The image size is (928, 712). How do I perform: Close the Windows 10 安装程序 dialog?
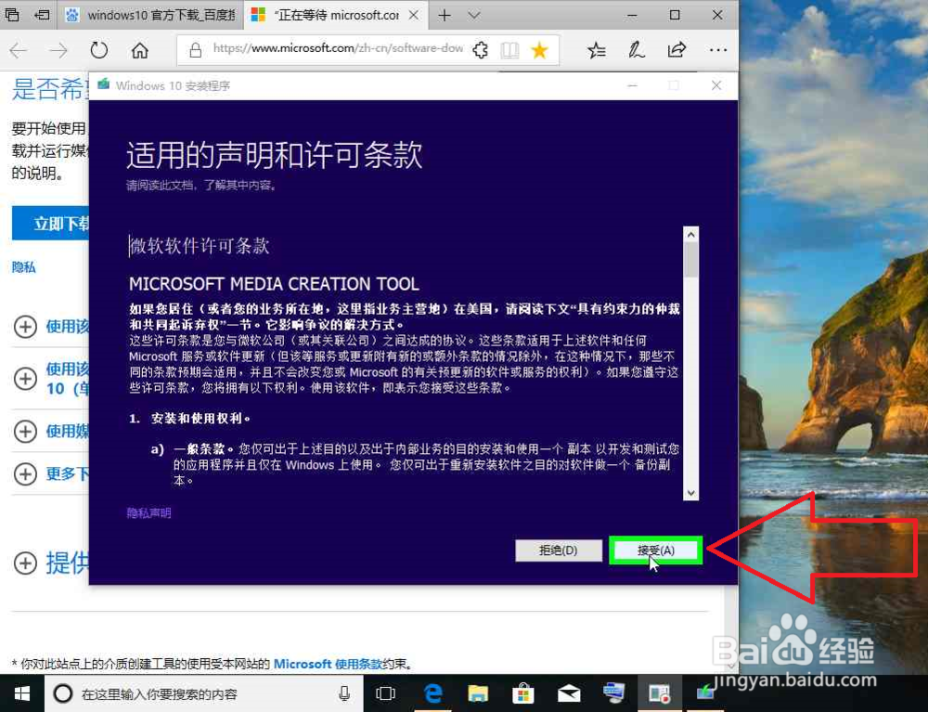click(716, 85)
